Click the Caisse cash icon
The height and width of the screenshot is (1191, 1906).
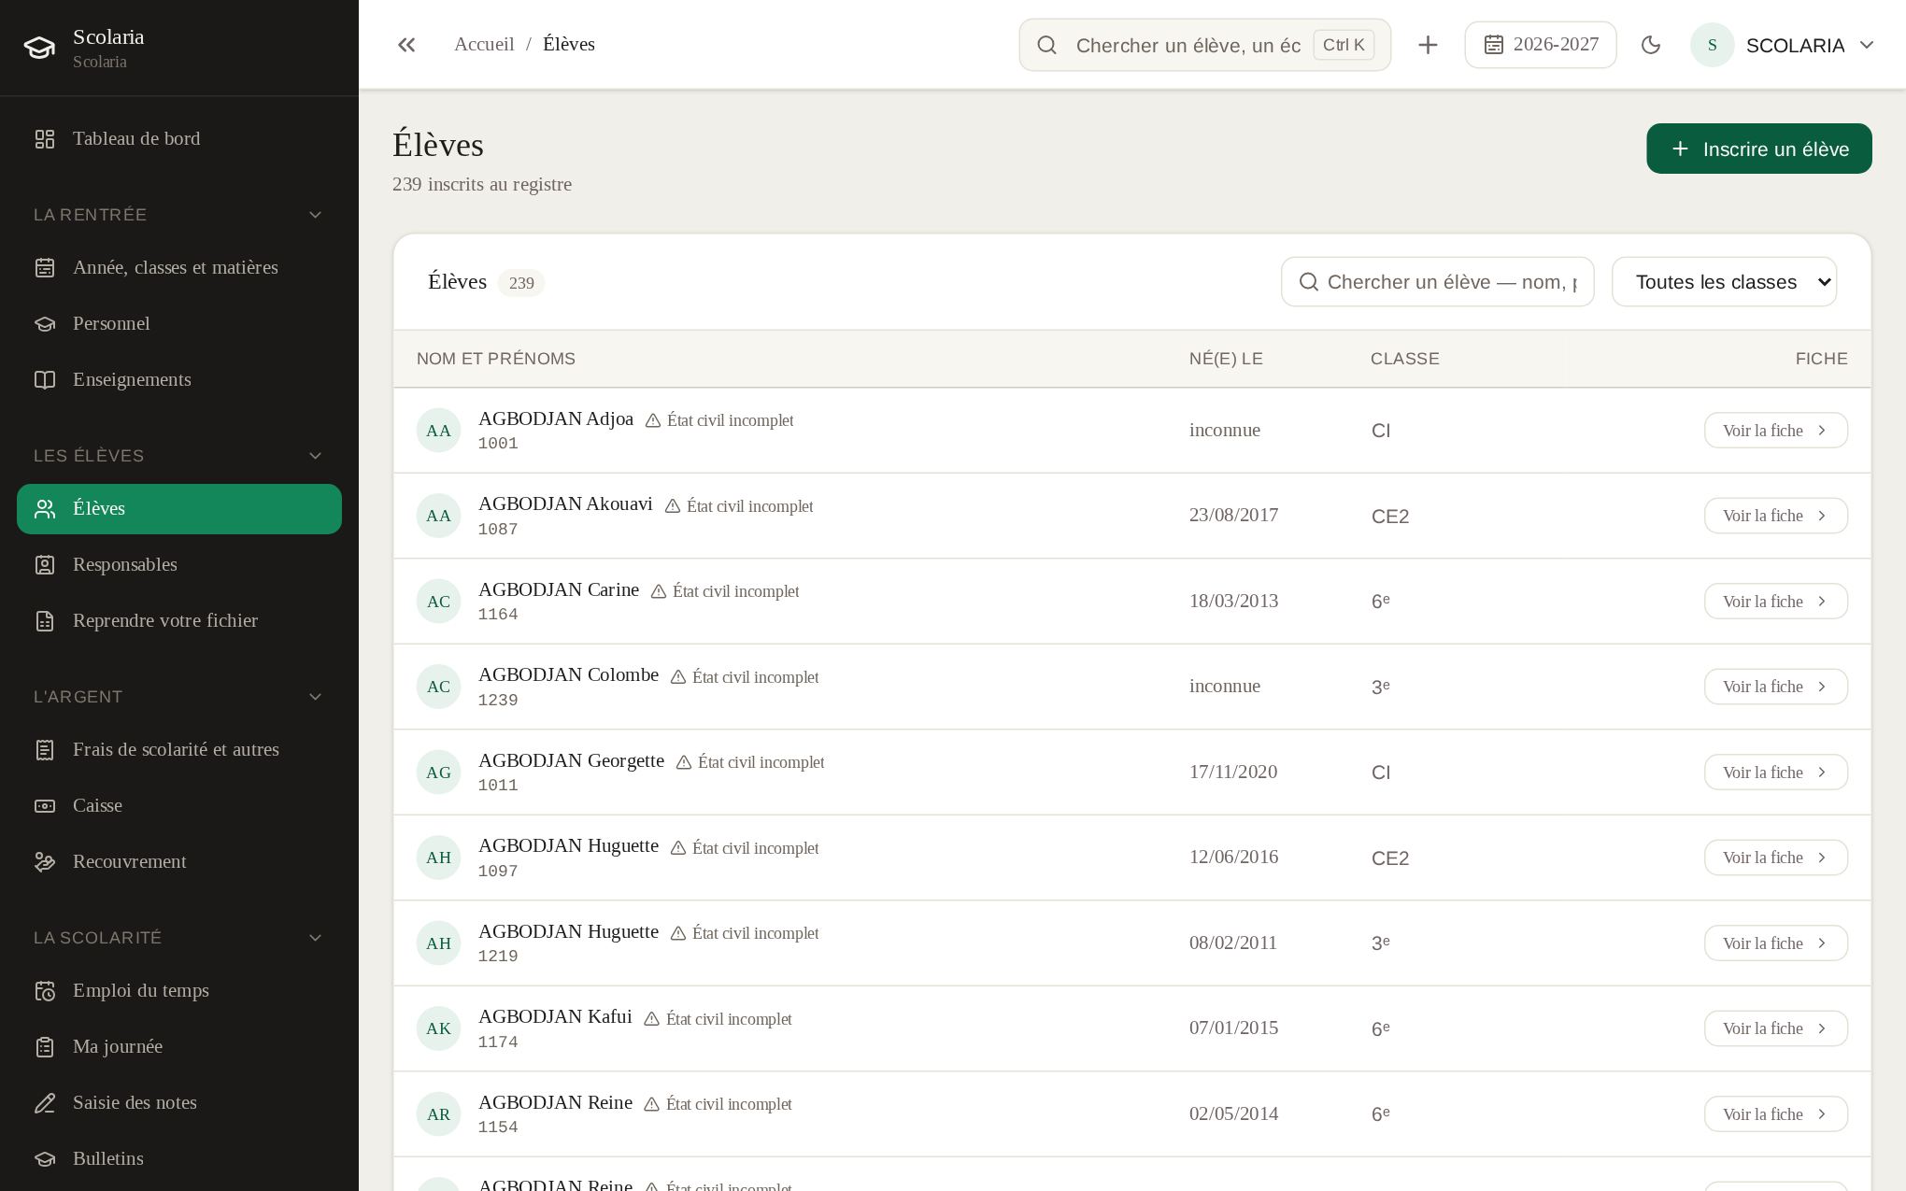pyautogui.click(x=45, y=806)
